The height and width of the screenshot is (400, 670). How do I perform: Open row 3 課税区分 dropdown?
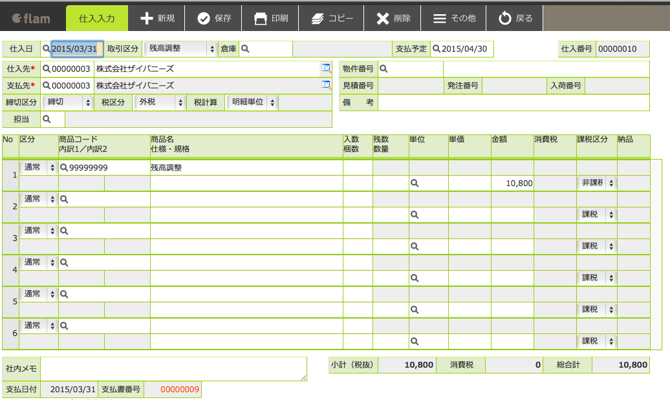[x=597, y=246]
